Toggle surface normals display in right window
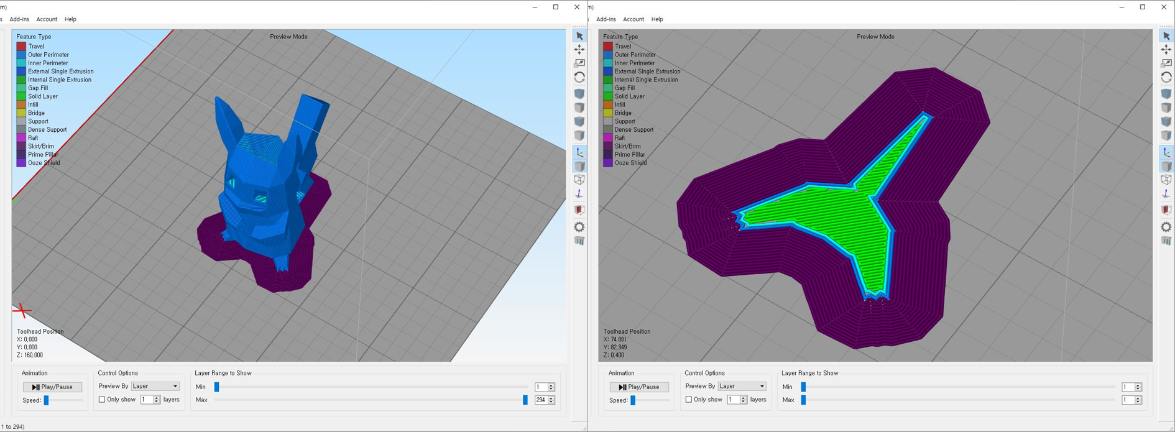Screen dimensions: 1175x432 tap(1166, 194)
